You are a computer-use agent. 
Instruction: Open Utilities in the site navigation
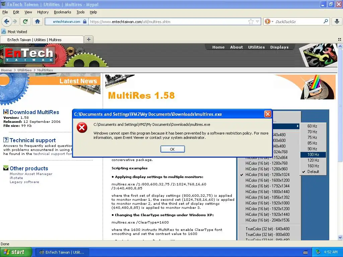point(256,47)
